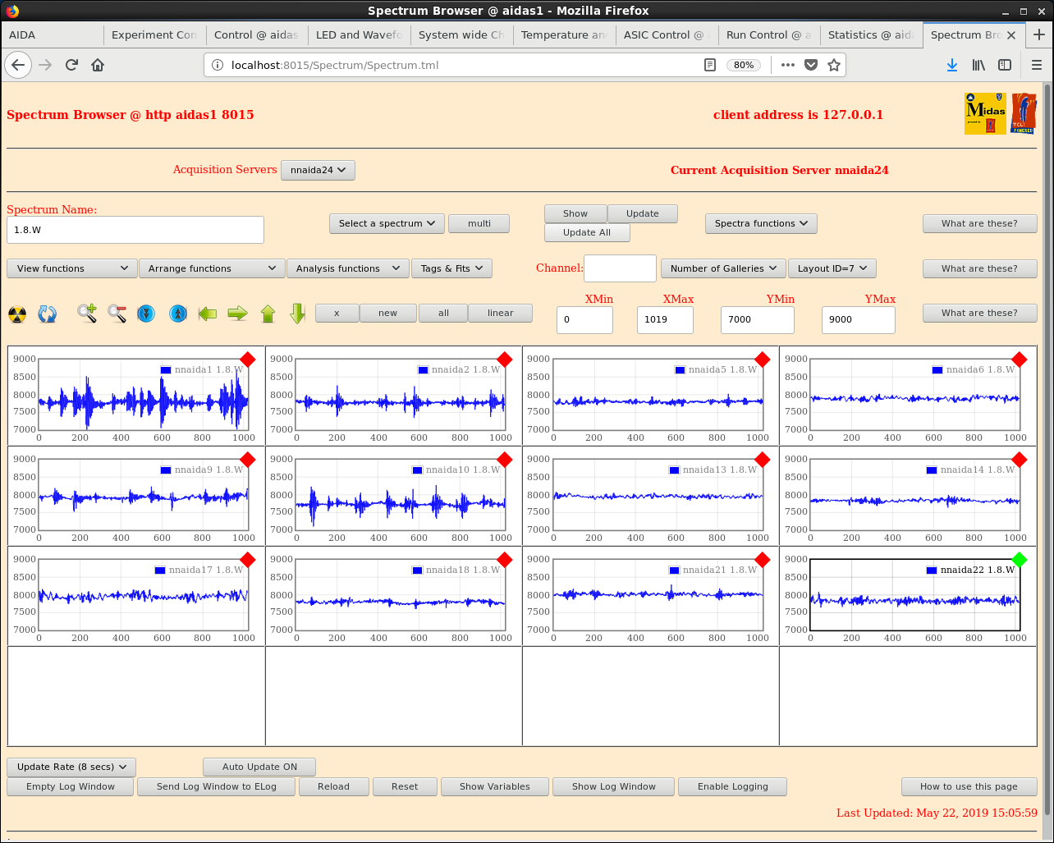This screenshot has height=843, width=1054.
Task: Click the blue circle double-down-arrow icon
Action: (x=146, y=314)
